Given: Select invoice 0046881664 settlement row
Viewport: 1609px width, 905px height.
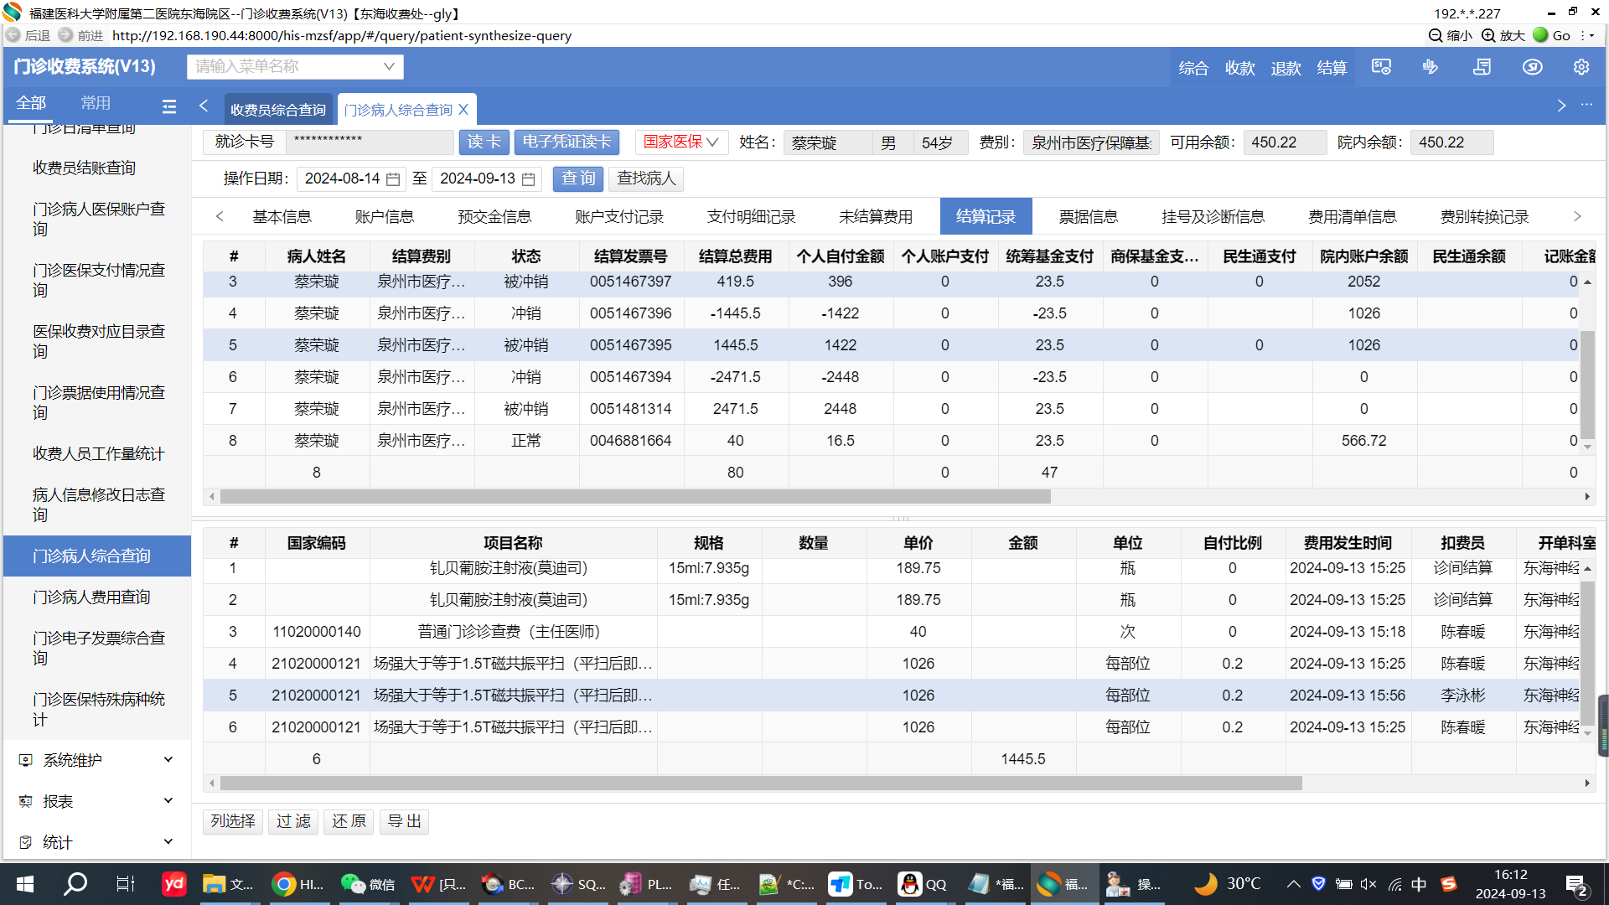Looking at the screenshot, I should point(630,441).
